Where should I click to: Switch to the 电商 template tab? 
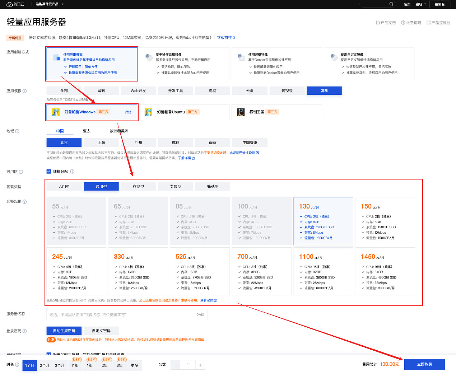point(212,90)
